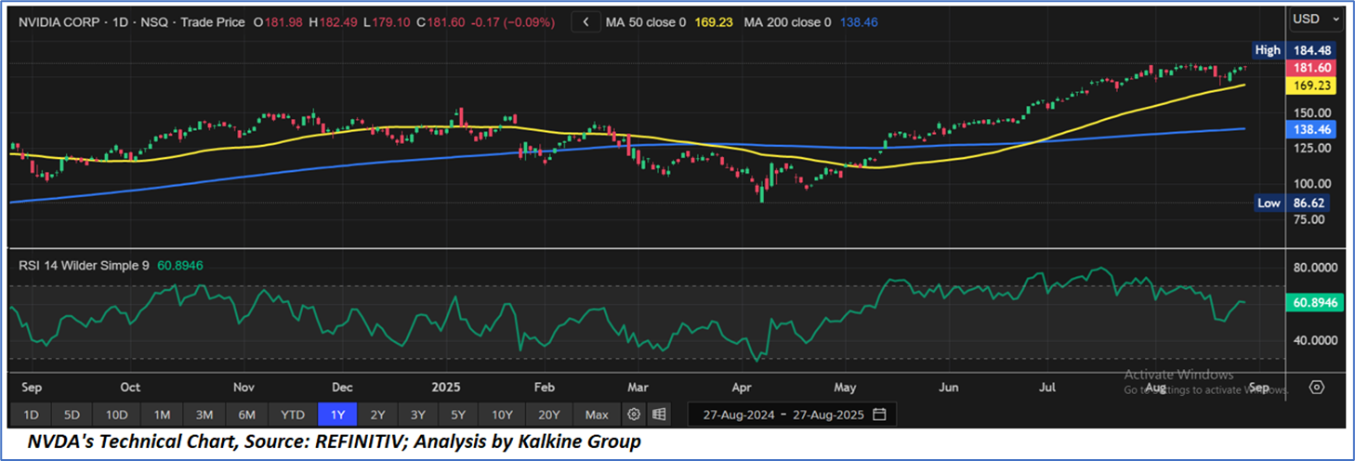
Task: Collapse indicator legend with left chevron
Action: click(585, 21)
